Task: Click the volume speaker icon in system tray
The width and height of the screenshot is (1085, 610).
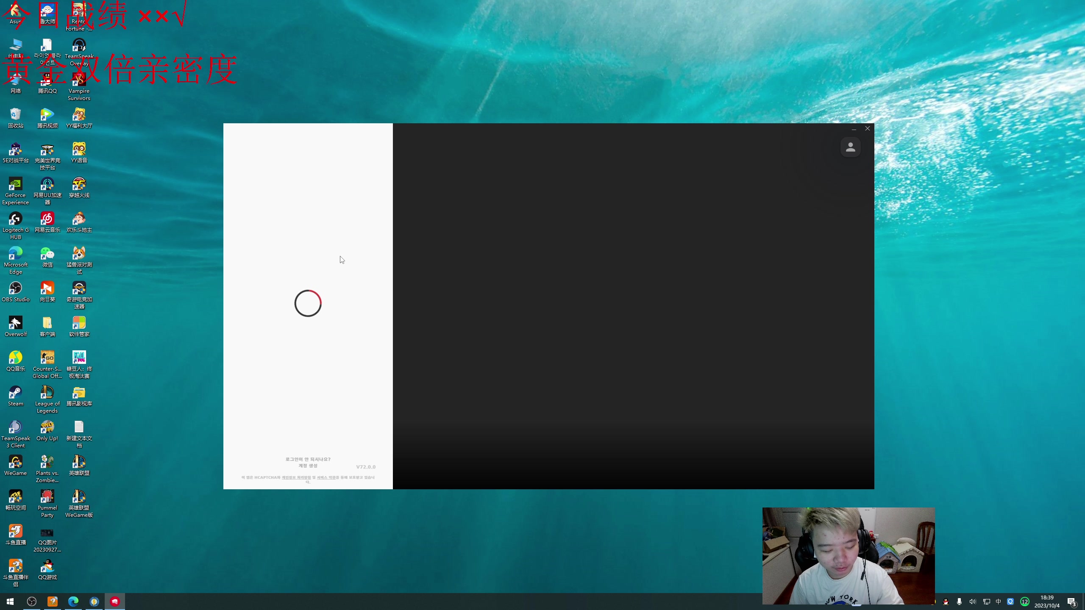Action: pos(972,602)
